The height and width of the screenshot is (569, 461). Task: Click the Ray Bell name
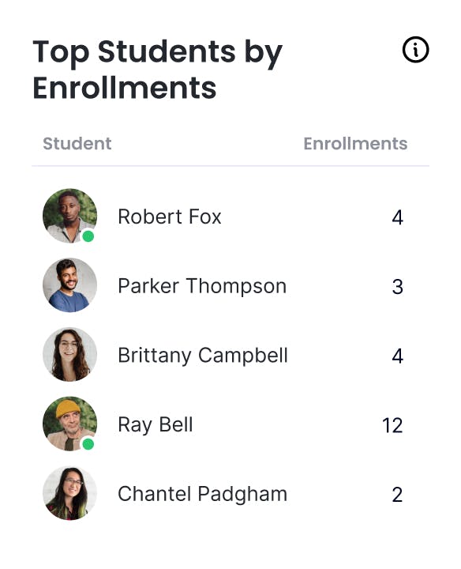point(156,425)
